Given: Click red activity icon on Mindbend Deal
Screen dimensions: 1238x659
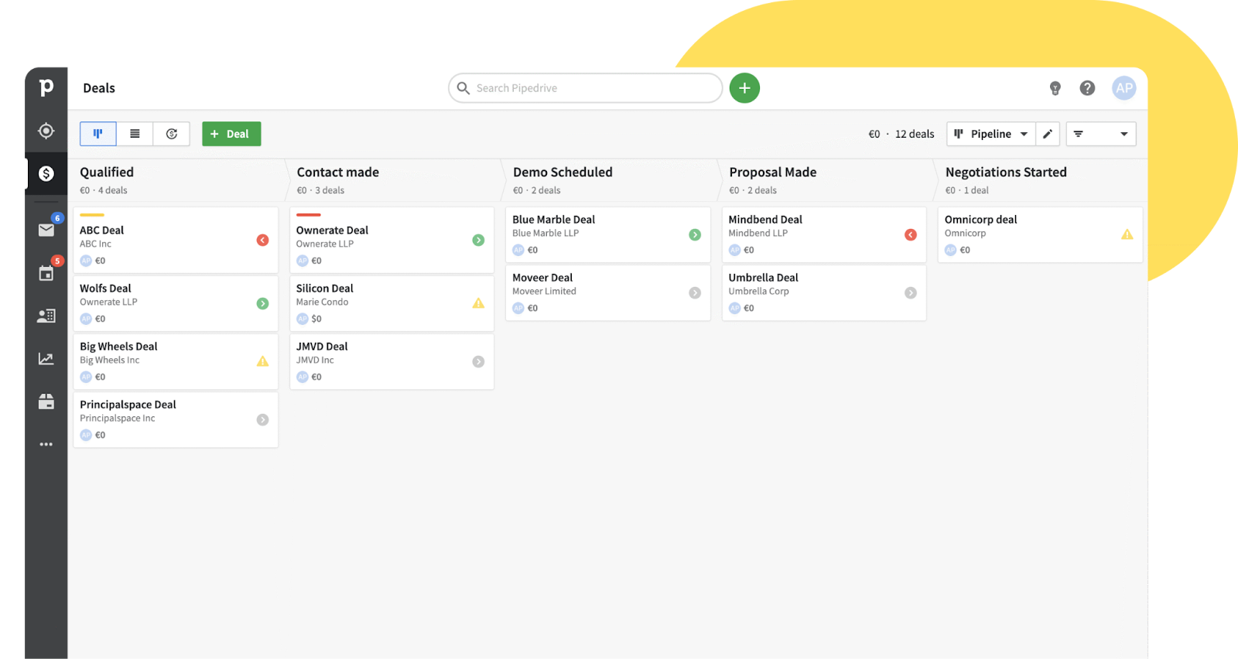Looking at the screenshot, I should tap(911, 234).
